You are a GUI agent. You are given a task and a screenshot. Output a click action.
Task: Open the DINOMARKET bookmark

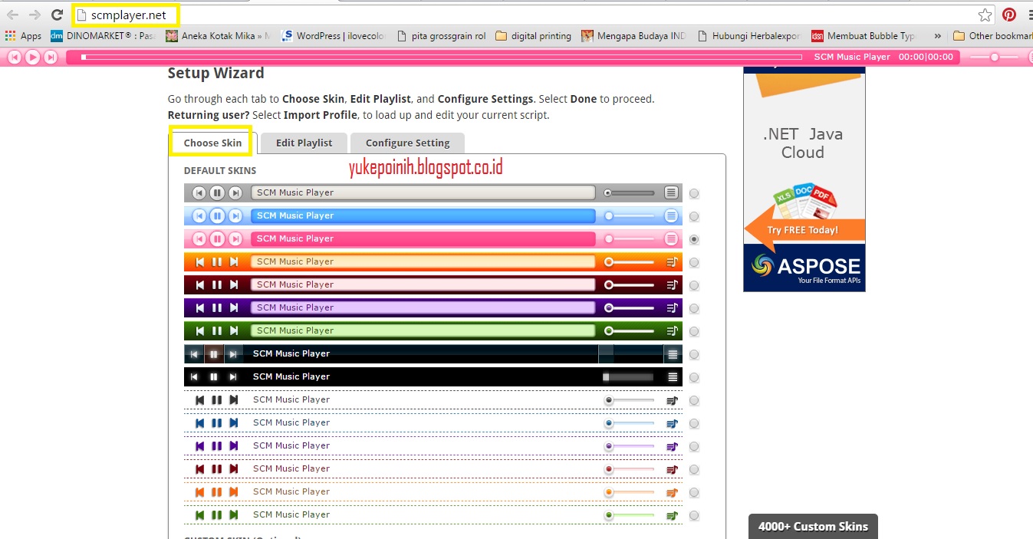tap(102, 35)
